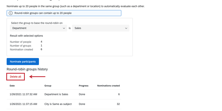Open the Department group dropdown
This screenshot has width=222, height=111.
(x=38, y=28)
